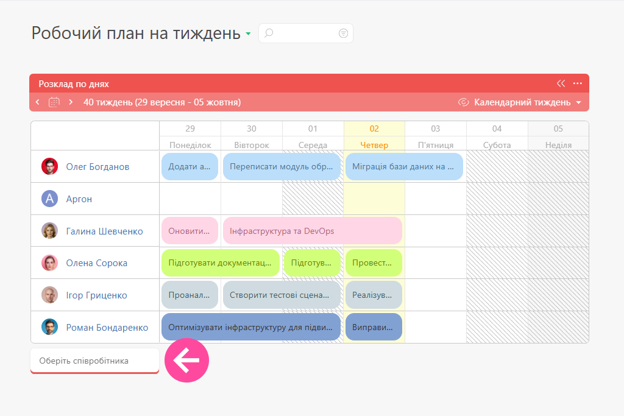This screenshot has width=624, height=416.
Task: Open the Міграція бази даних task
Action: point(403,166)
